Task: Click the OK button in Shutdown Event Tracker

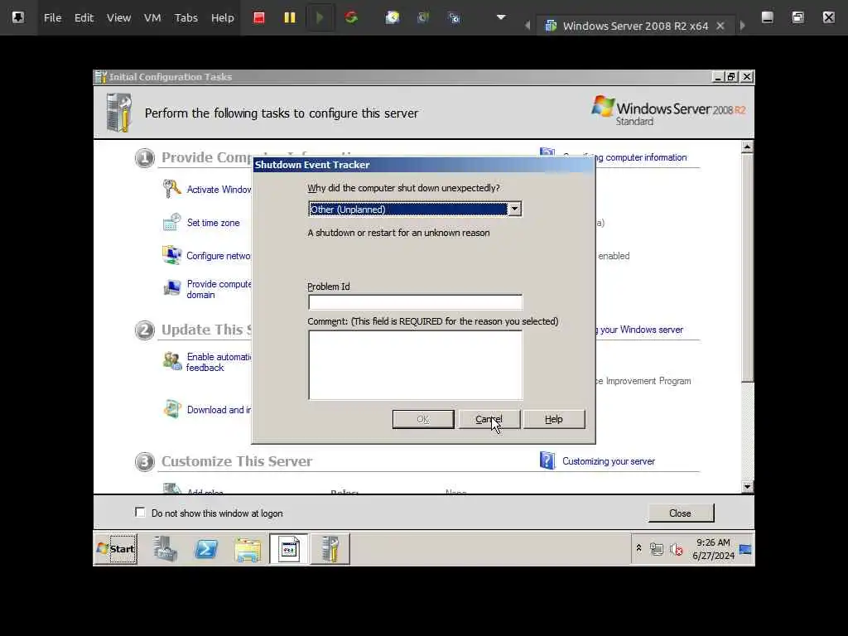Action: pyautogui.click(x=423, y=419)
